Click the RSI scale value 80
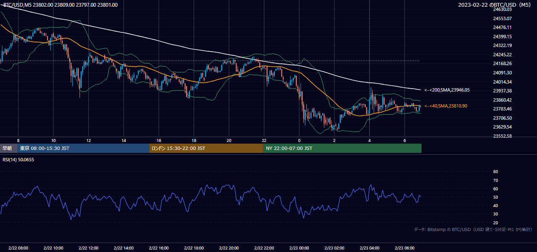This screenshot has height=252, width=537. tap(495, 172)
